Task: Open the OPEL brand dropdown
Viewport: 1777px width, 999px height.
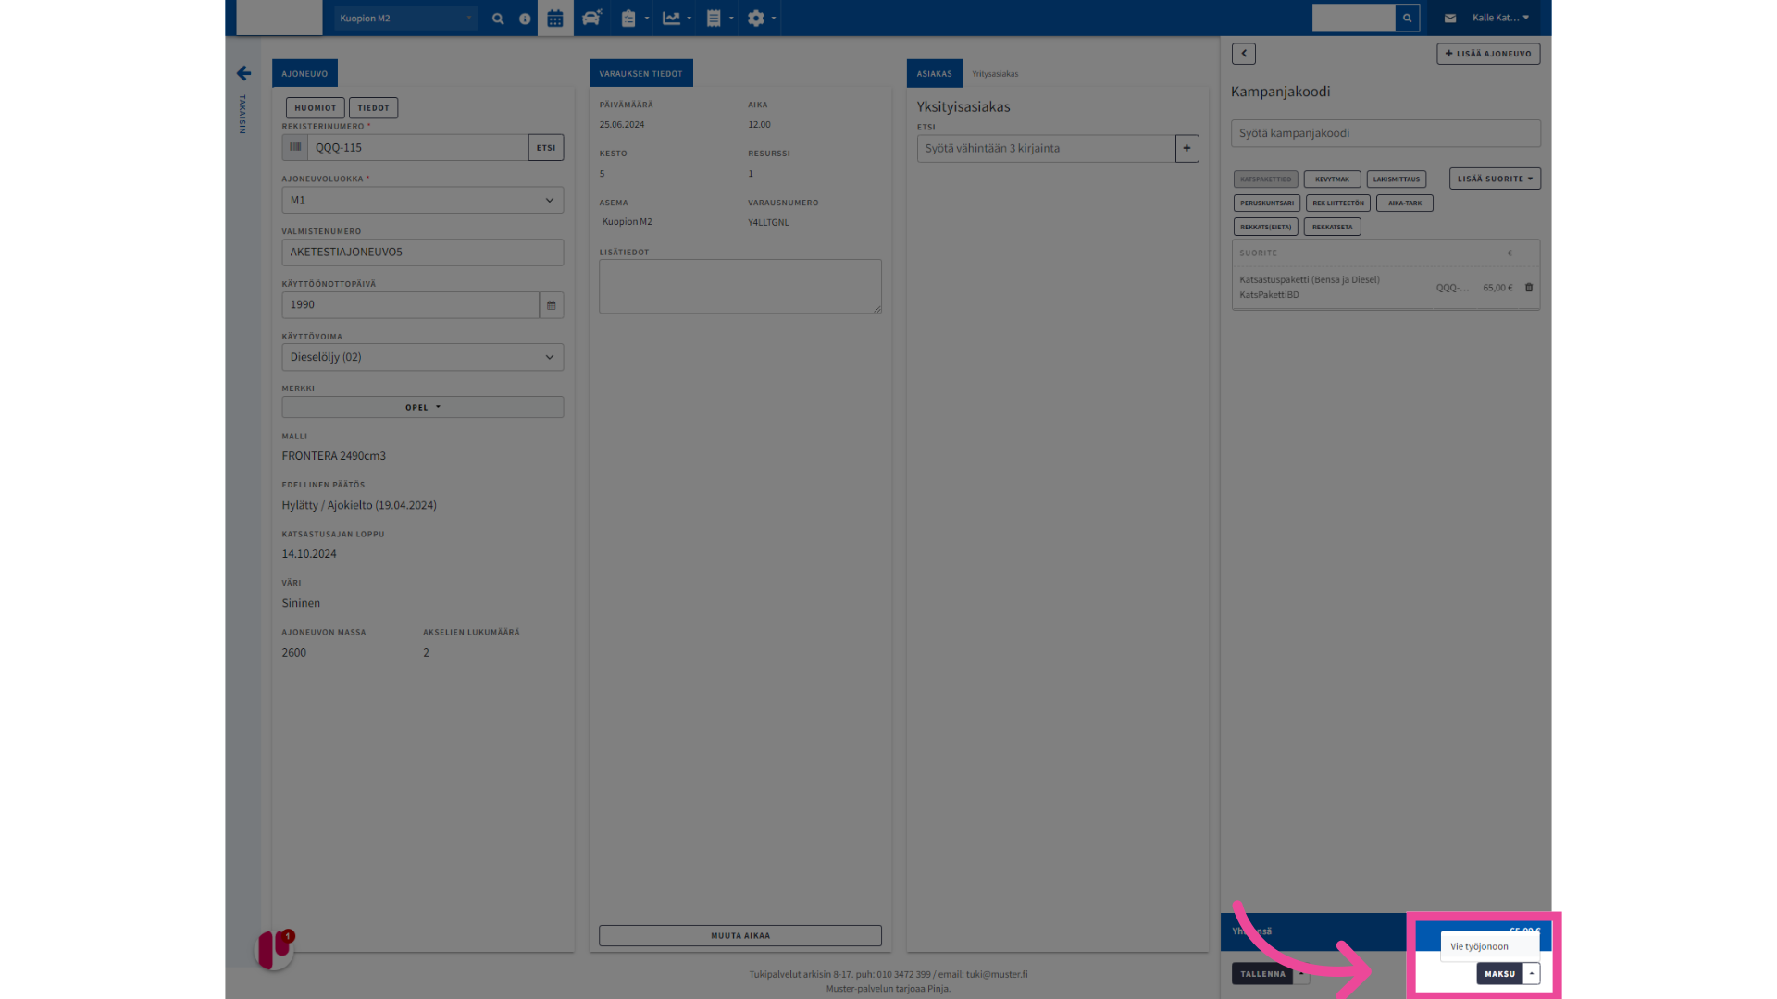Action: pyautogui.click(x=423, y=407)
